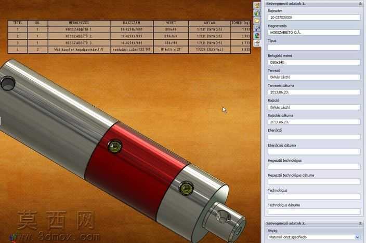Click the empty Technológus dátuma field

pos(313,211)
